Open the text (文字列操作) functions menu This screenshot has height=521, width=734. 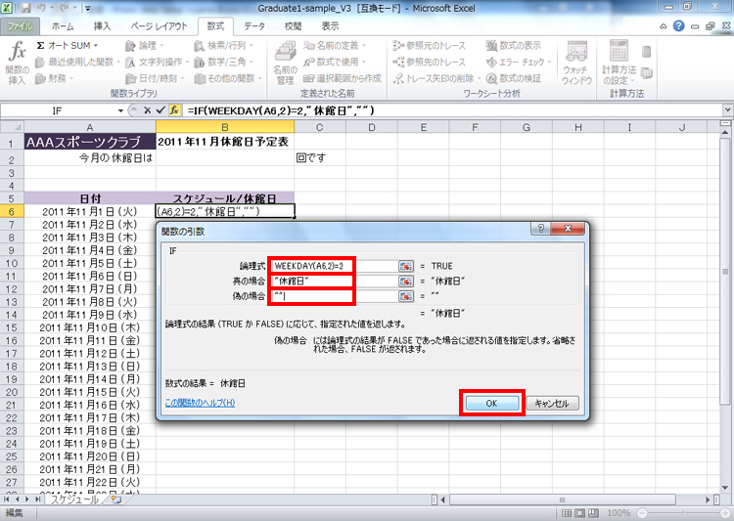158,62
